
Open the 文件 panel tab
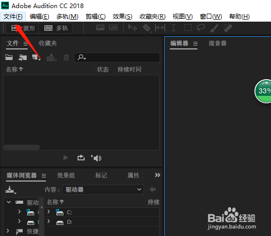(13, 43)
